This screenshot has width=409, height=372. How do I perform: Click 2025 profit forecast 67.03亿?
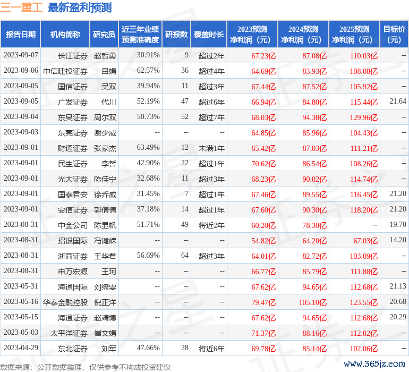click(365, 241)
